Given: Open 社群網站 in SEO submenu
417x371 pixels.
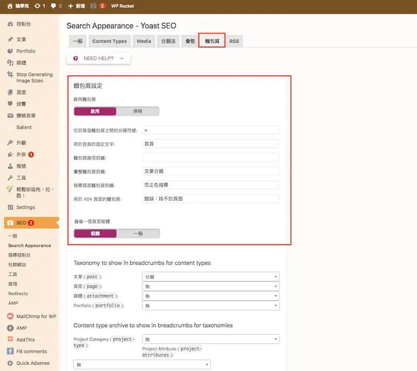Looking at the screenshot, I should 17,265.
